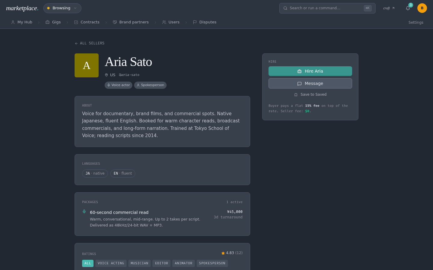Filter ratings by Spokesperson
Screen dimensions: 433x270
(x=212, y=263)
